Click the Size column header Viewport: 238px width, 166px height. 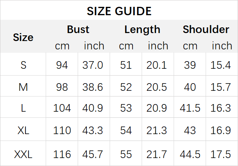(x=23, y=37)
